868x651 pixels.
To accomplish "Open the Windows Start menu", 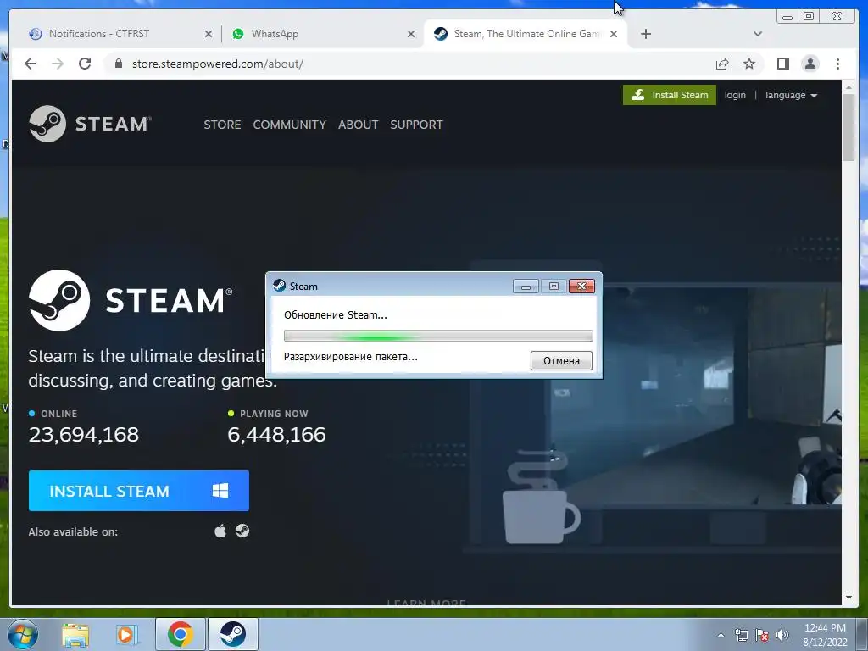I will (22, 634).
